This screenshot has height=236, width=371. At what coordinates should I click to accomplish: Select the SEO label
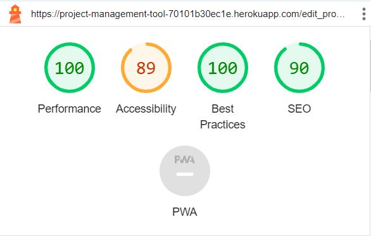tap(299, 109)
